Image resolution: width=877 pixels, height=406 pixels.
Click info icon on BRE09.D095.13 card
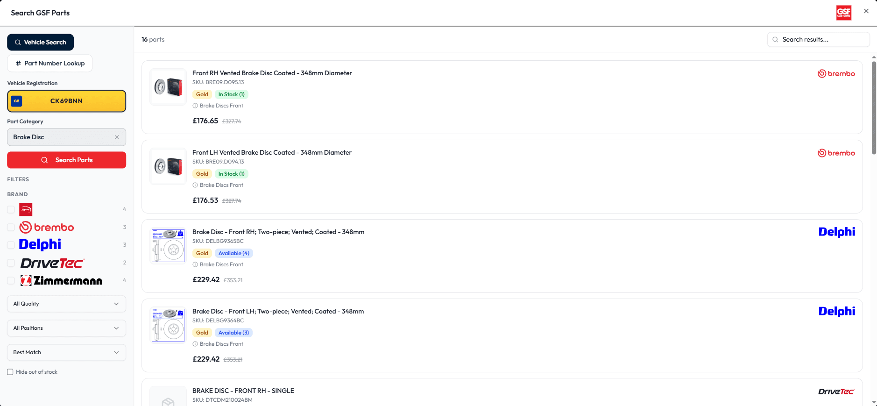(195, 106)
